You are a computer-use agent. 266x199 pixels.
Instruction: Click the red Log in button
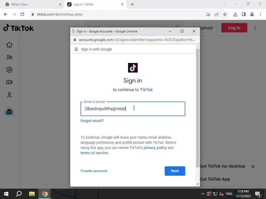pyautogui.click(x=234, y=28)
